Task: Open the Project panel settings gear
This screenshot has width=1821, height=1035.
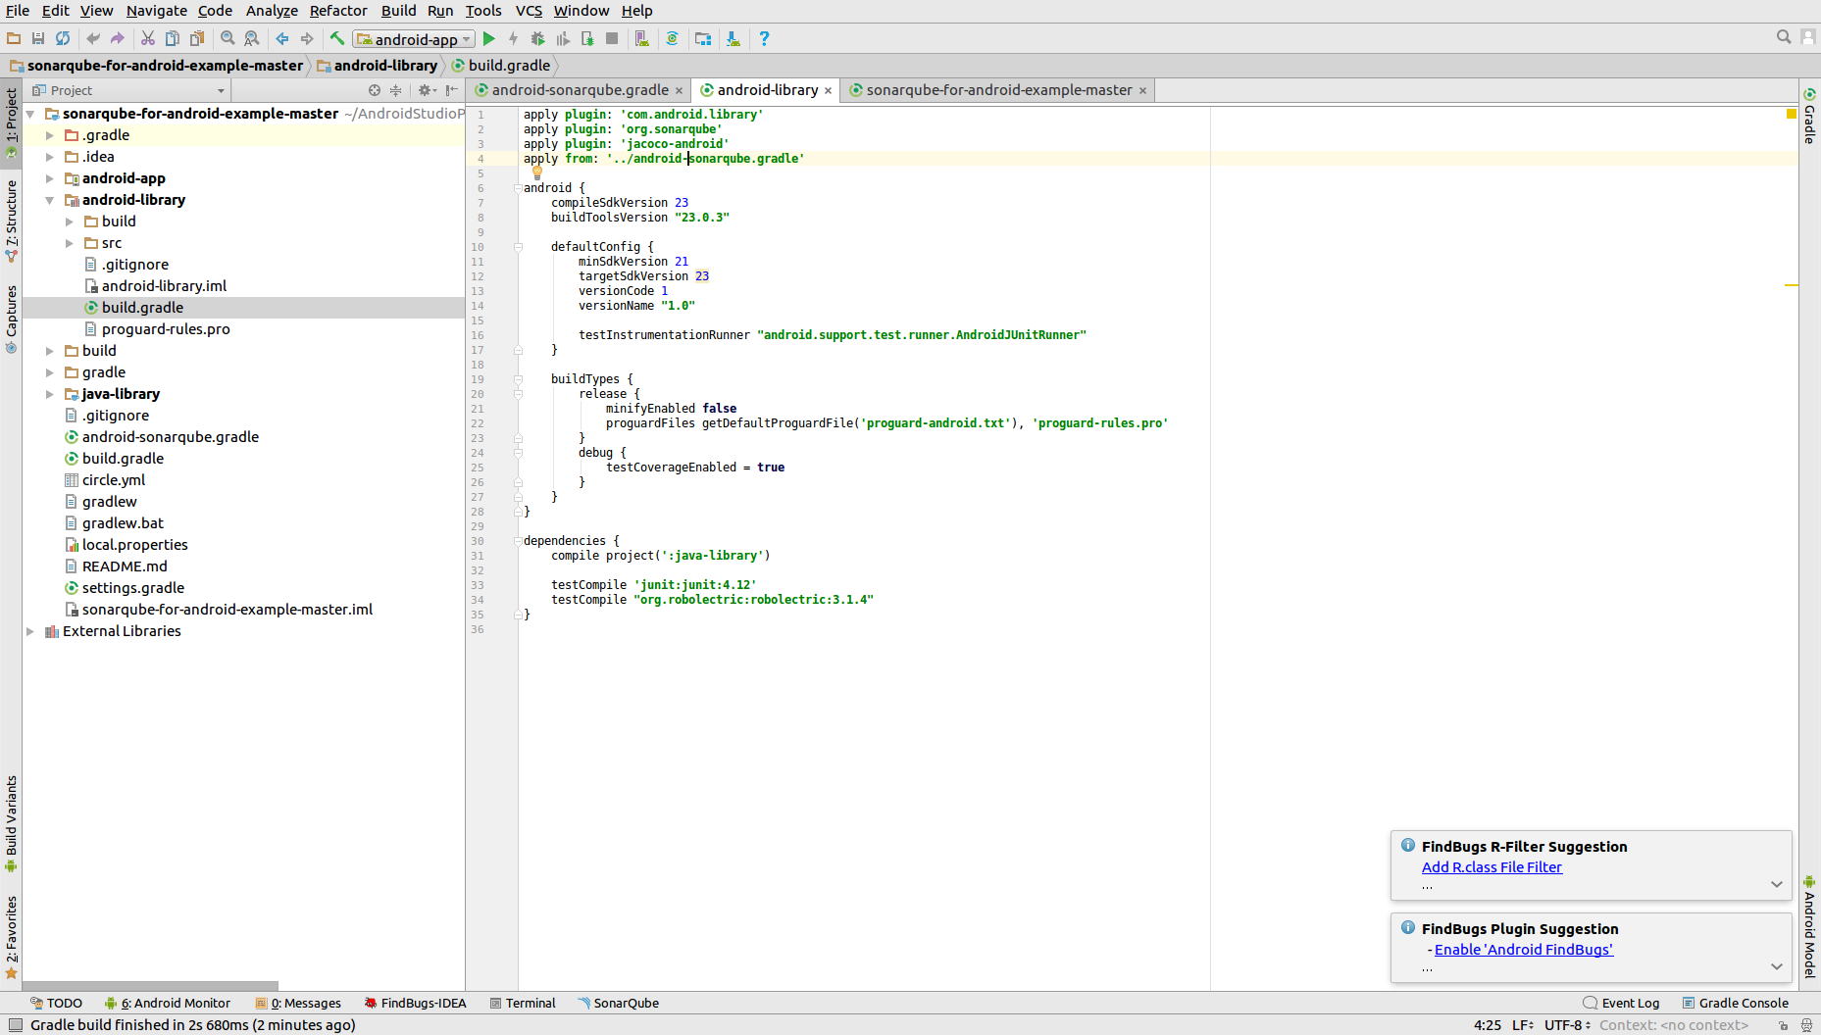Action: [x=427, y=90]
